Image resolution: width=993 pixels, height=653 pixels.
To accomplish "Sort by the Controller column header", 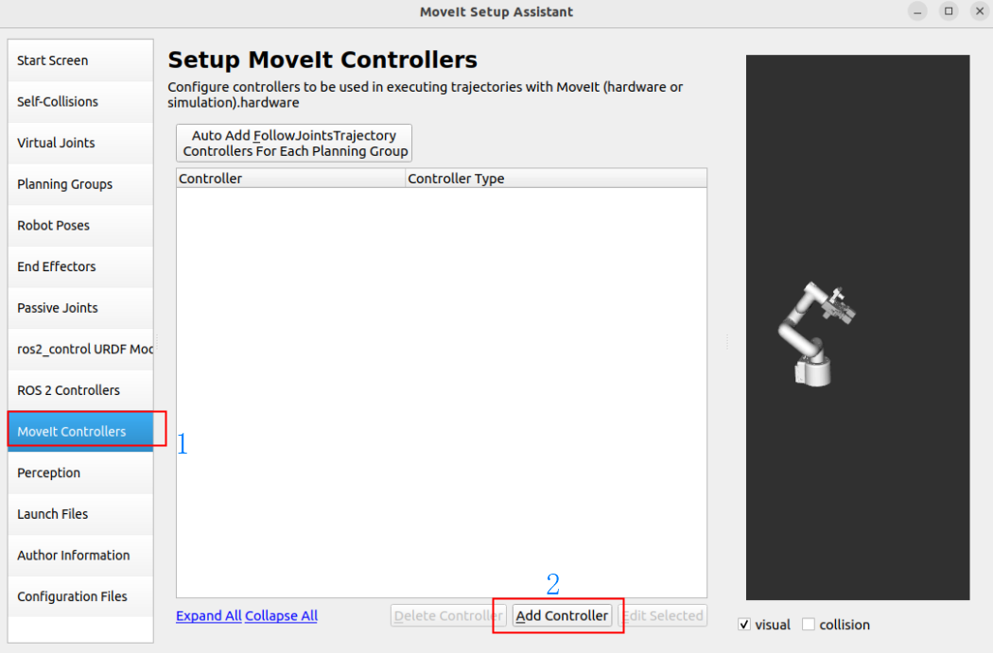I will (x=290, y=179).
